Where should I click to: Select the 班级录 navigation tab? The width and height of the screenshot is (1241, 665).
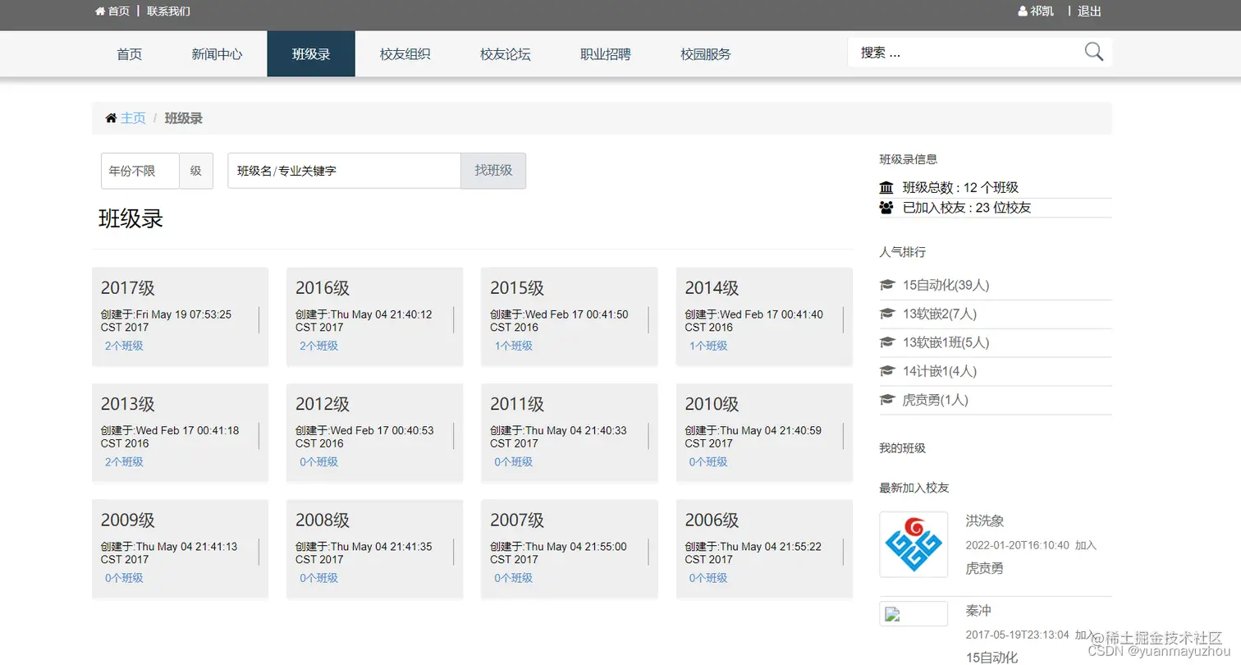[311, 54]
